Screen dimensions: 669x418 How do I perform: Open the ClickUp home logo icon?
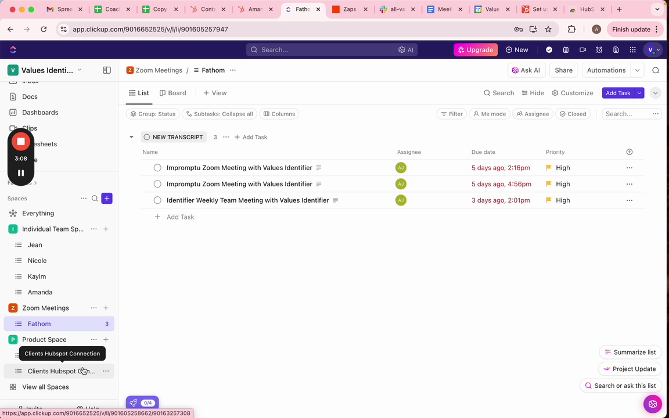(x=13, y=50)
